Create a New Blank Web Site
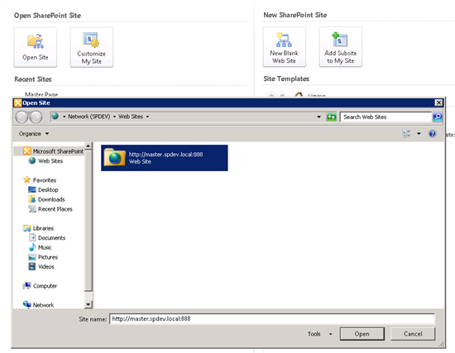This screenshot has height=353, width=455. pyautogui.click(x=284, y=46)
